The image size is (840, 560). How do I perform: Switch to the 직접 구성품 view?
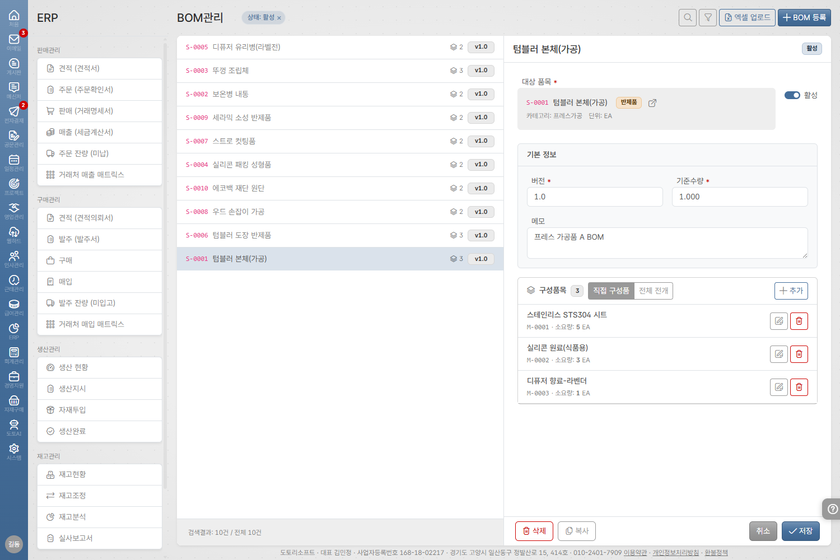click(x=611, y=291)
